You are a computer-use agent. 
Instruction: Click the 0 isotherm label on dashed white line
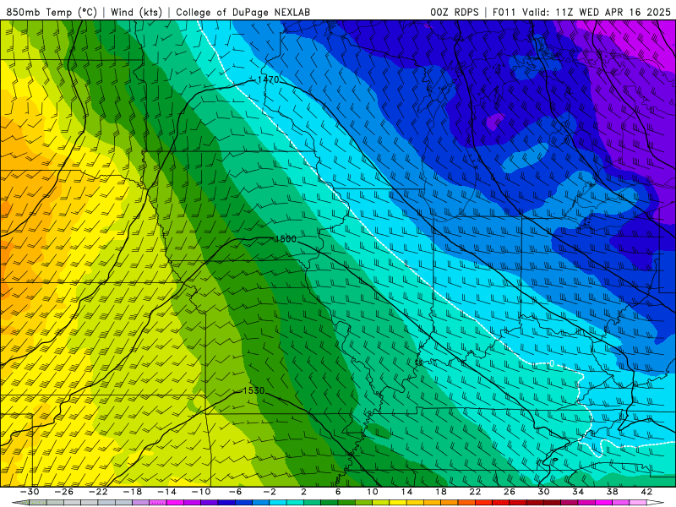coord(552,364)
